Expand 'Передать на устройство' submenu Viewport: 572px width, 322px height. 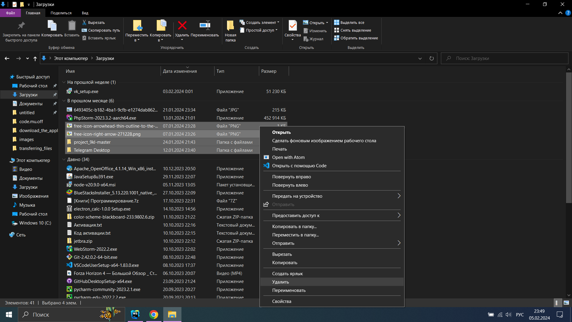pyautogui.click(x=332, y=196)
